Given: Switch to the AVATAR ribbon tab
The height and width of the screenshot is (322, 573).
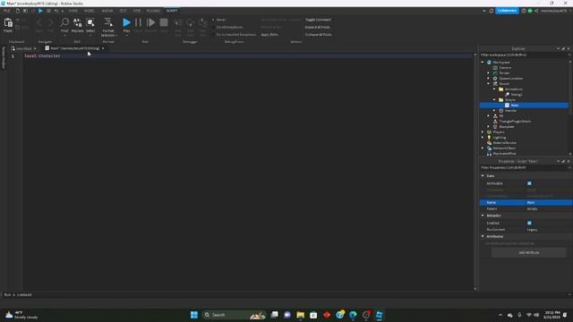Looking at the screenshot, I should pyautogui.click(x=107, y=11).
